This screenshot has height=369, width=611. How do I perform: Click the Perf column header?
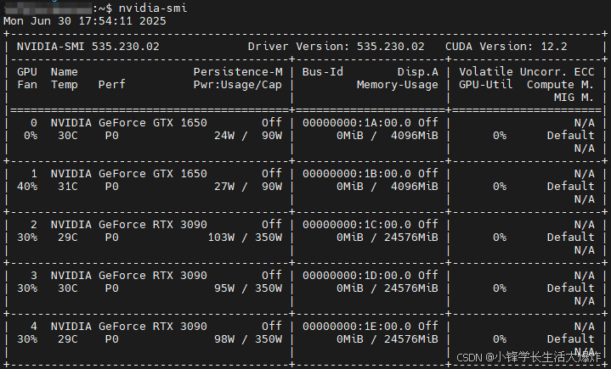click(112, 85)
